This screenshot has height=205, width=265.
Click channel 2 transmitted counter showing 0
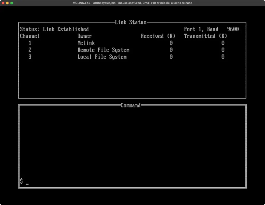coord(223,50)
